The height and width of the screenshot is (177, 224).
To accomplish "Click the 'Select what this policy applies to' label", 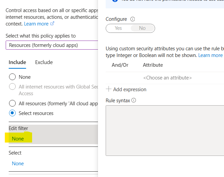I will (x=41, y=36).
